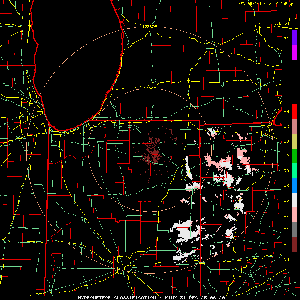The image size is (300, 300).
Task: Click the gray GC legend color swatch
Action: click(294, 230)
